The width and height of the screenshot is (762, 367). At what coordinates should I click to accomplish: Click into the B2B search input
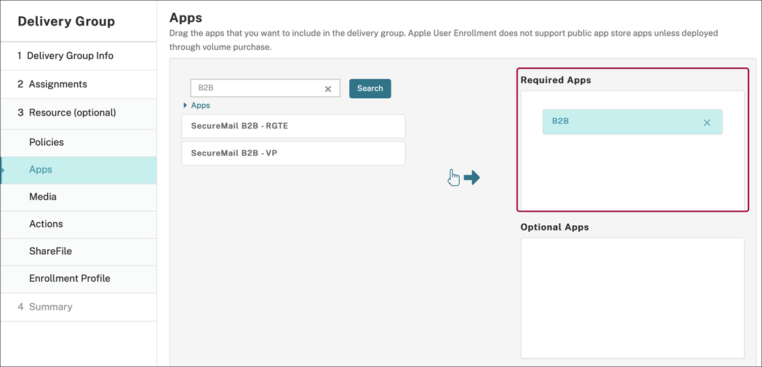256,88
